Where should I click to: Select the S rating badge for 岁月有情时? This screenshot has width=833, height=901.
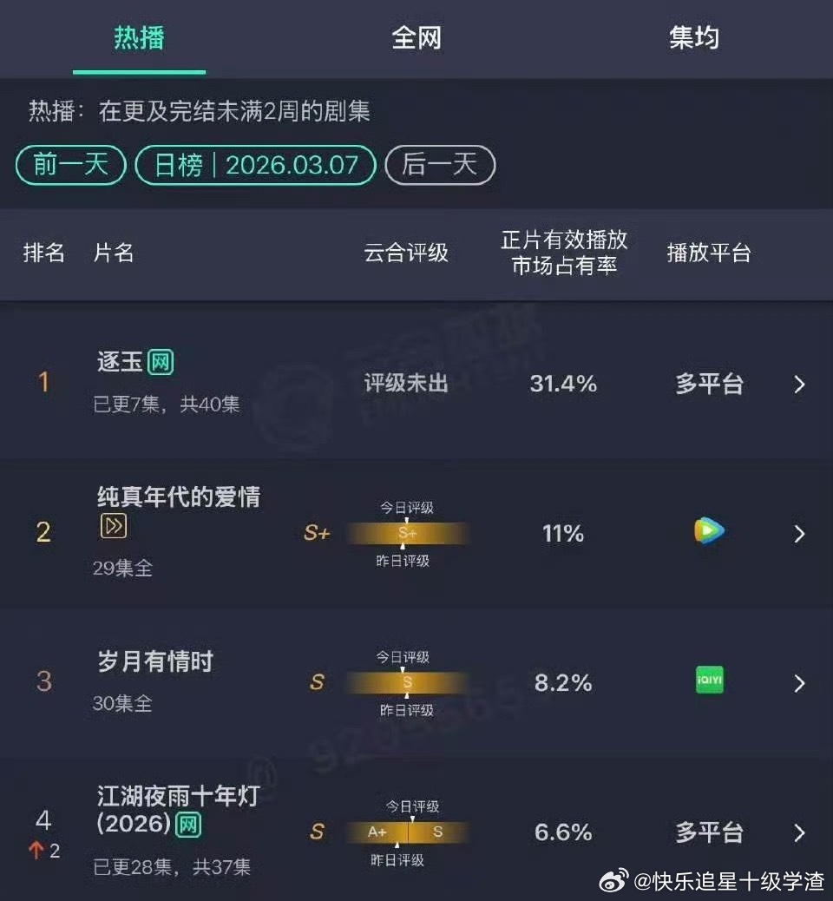click(318, 682)
